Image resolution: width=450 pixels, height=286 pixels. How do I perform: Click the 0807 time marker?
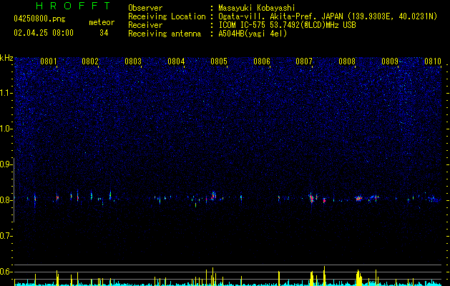pos(304,61)
